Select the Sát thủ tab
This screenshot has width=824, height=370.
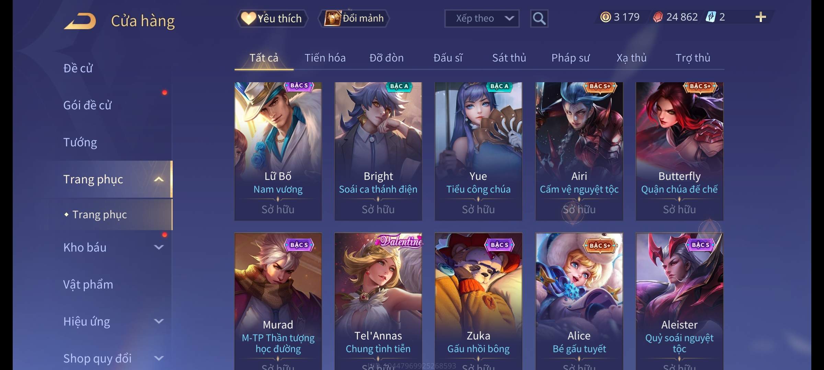(x=509, y=58)
